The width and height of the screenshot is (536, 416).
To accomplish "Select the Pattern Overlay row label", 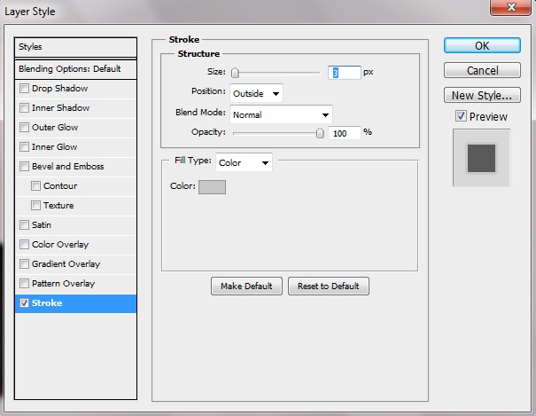I will pos(63,283).
